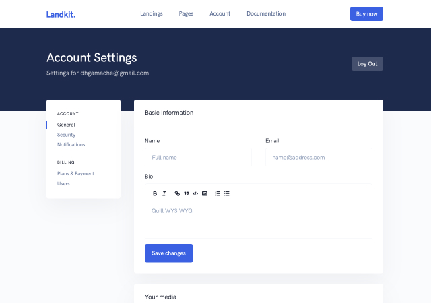Click the Save changes button
Screen dimensions: 431x304
click(x=168, y=253)
